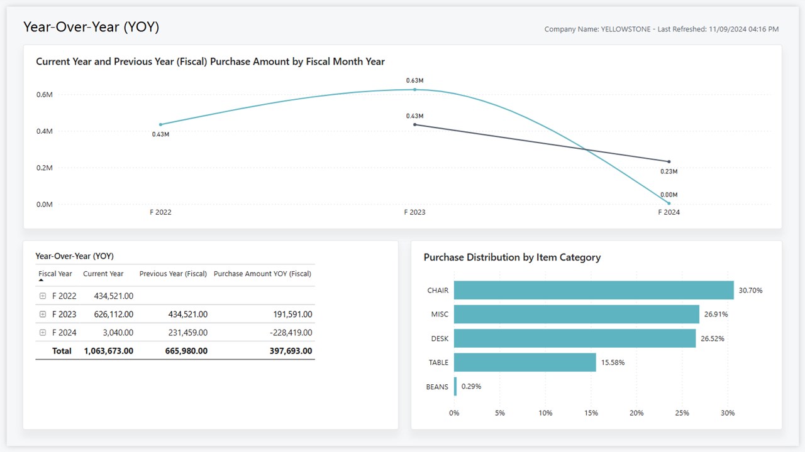The width and height of the screenshot is (805, 452).
Task: Click the 434,521.00 Current Year cell for F 2022
Action: click(x=114, y=296)
